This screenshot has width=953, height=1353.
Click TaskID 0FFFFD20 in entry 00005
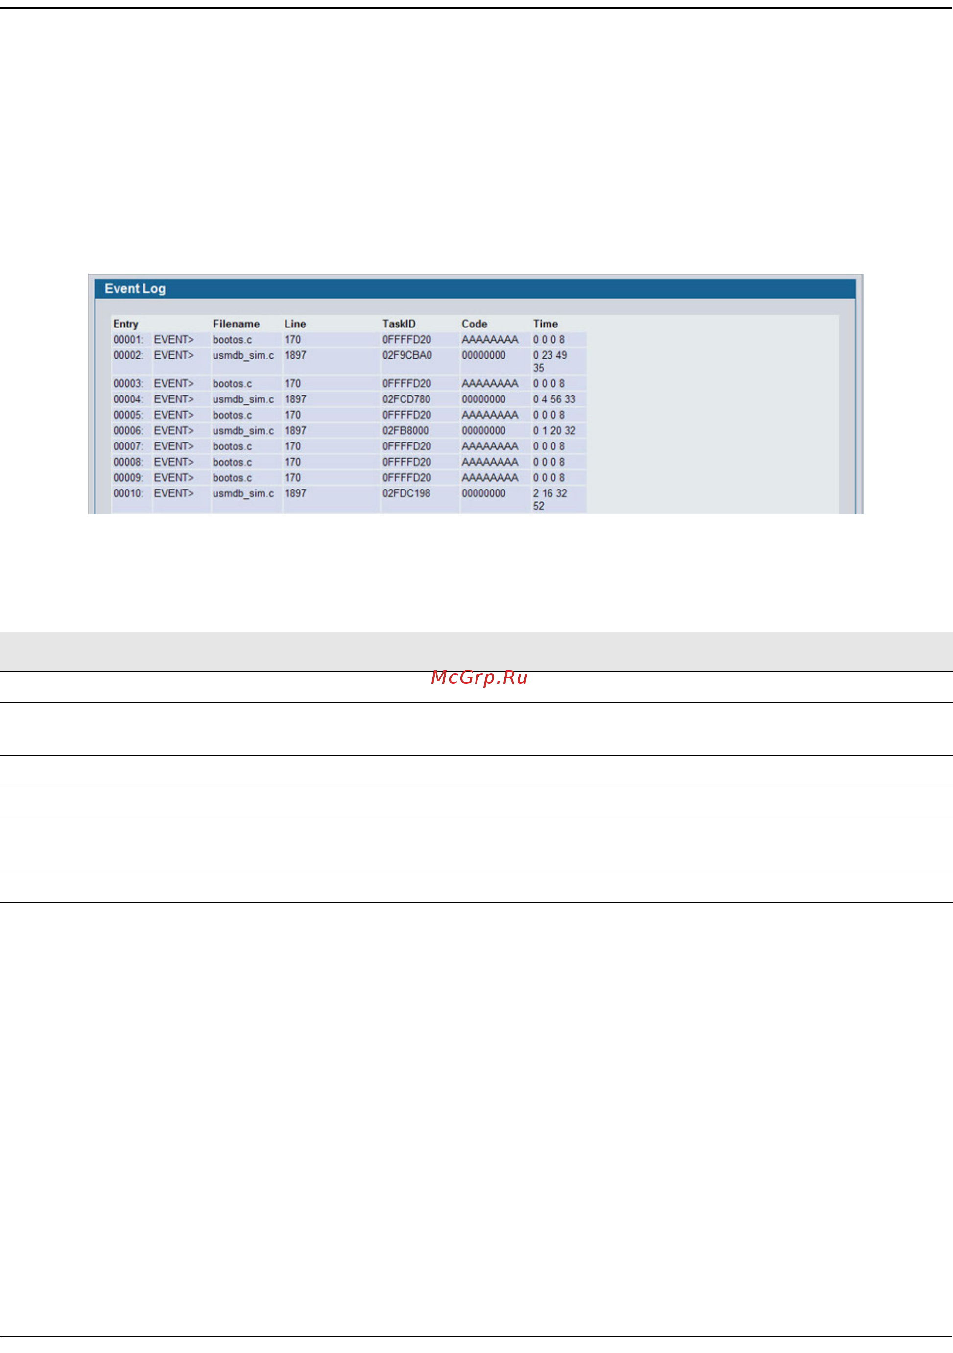(x=406, y=415)
